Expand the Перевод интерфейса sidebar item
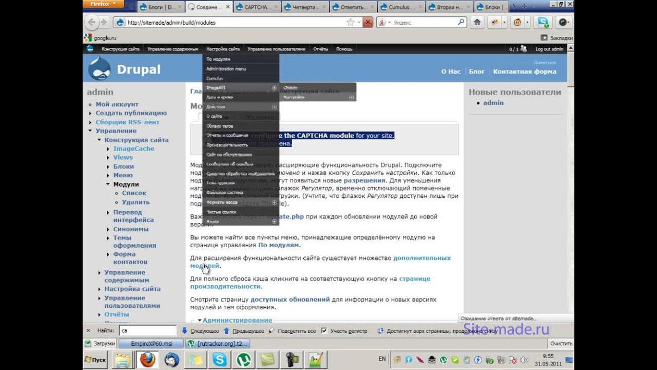This screenshot has height=370, width=657. (108, 212)
